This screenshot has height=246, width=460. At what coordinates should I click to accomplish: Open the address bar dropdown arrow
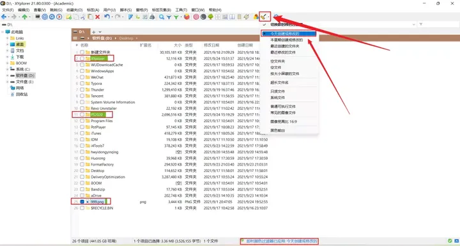pos(414,24)
